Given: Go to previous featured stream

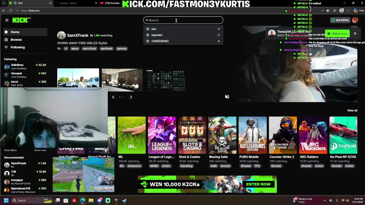Looking at the screenshot, I should (x=113, y=97).
